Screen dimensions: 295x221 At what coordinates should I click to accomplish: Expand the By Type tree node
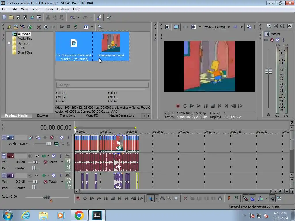click(x=9, y=43)
